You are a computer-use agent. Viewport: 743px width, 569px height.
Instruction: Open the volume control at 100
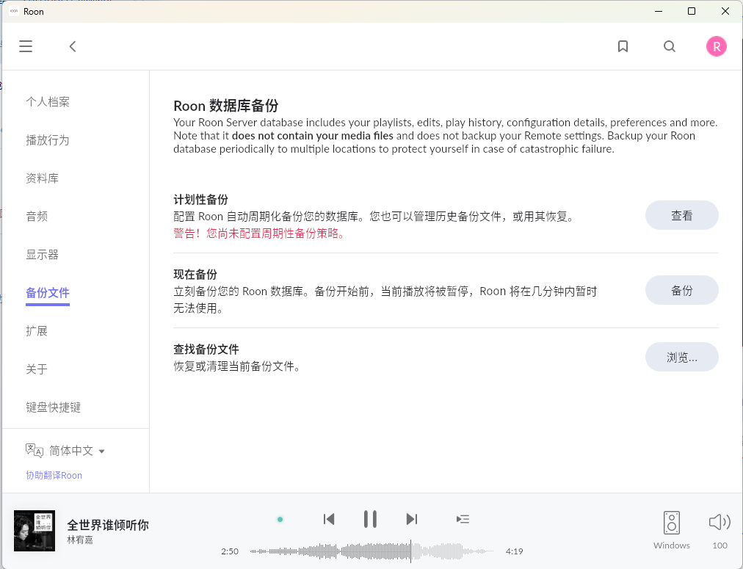pos(720,522)
